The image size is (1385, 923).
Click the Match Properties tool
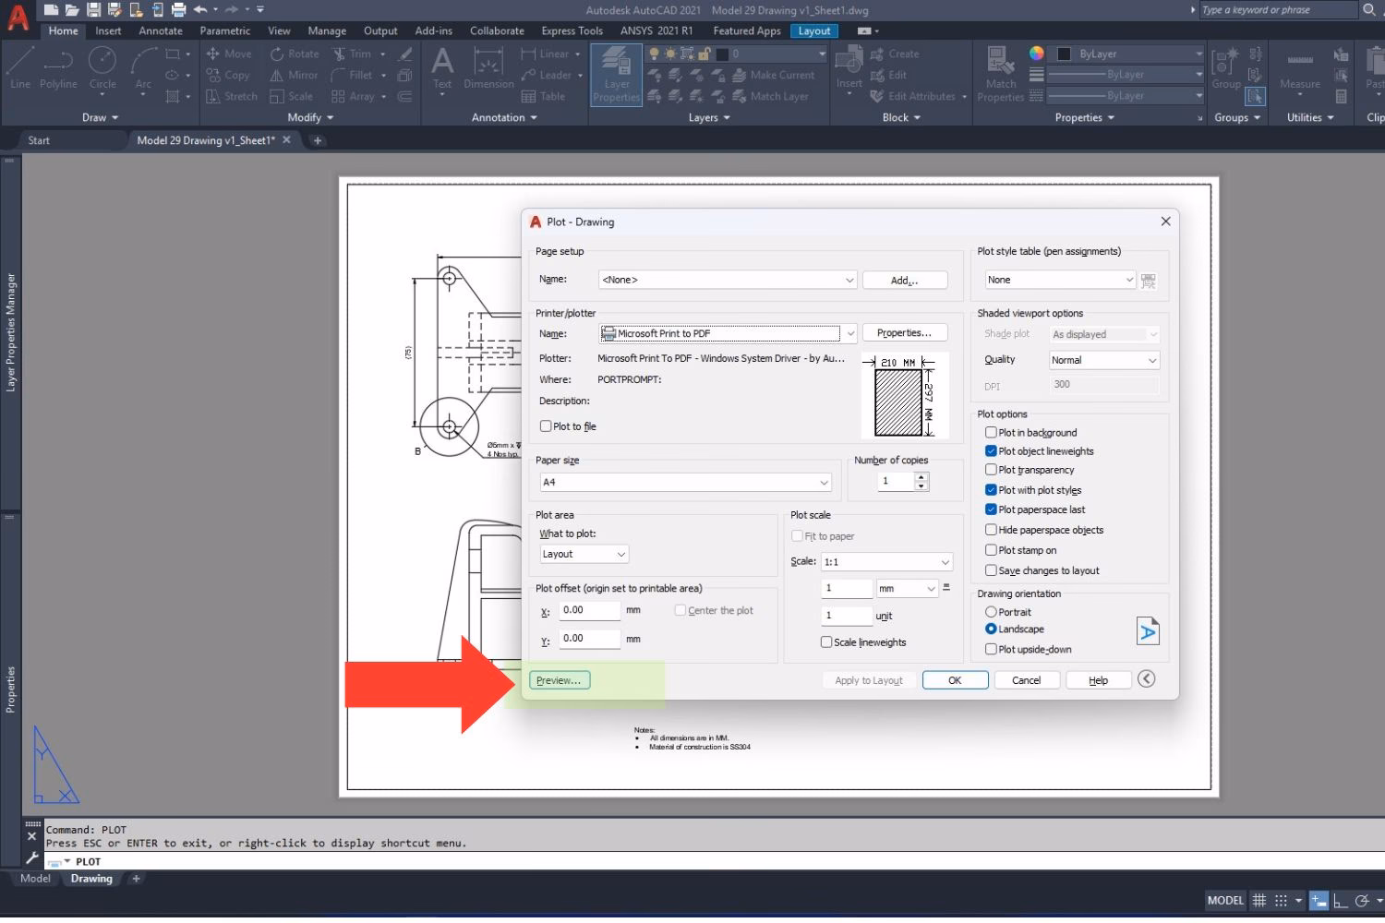tap(1000, 74)
